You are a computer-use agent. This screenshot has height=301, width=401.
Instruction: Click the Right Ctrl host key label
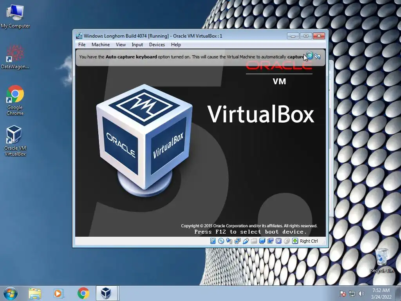[309, 241]
